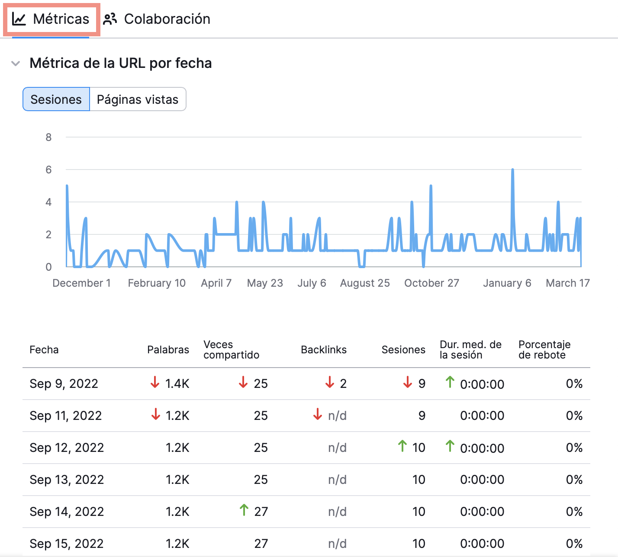Image resolution: width=618 pixels, height=557 pixels.
Task: Collapse Métrica de la URL por fecha section
Action: tap(16, 64)
